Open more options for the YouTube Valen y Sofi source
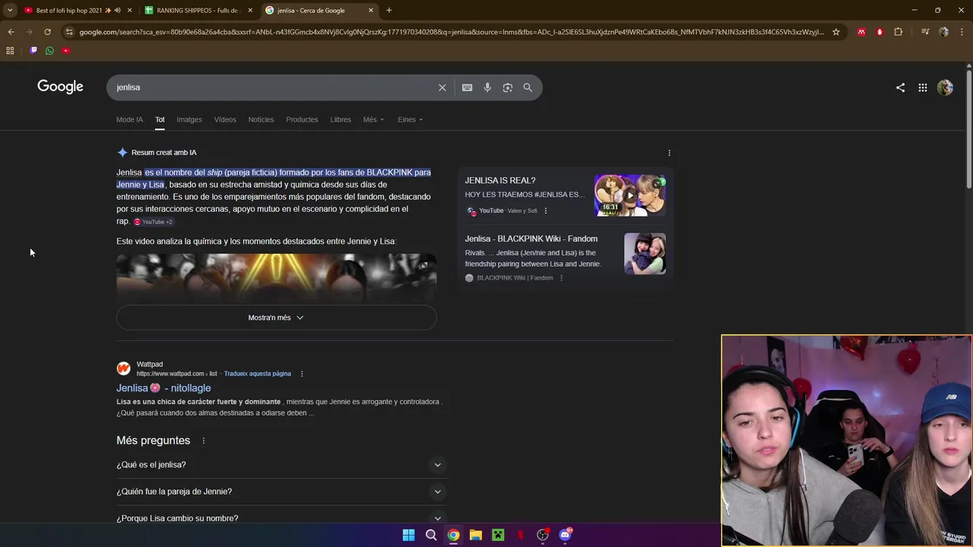Screen dimensions: 973x547 pyautogui.click(x=545, y=210)
